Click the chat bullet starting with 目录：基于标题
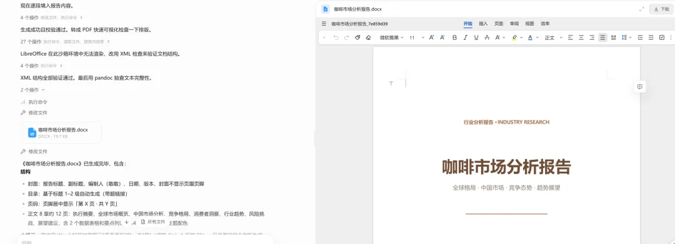Image resolution: width=675 pixels, height=244 pixels. (x=79, y=193)
